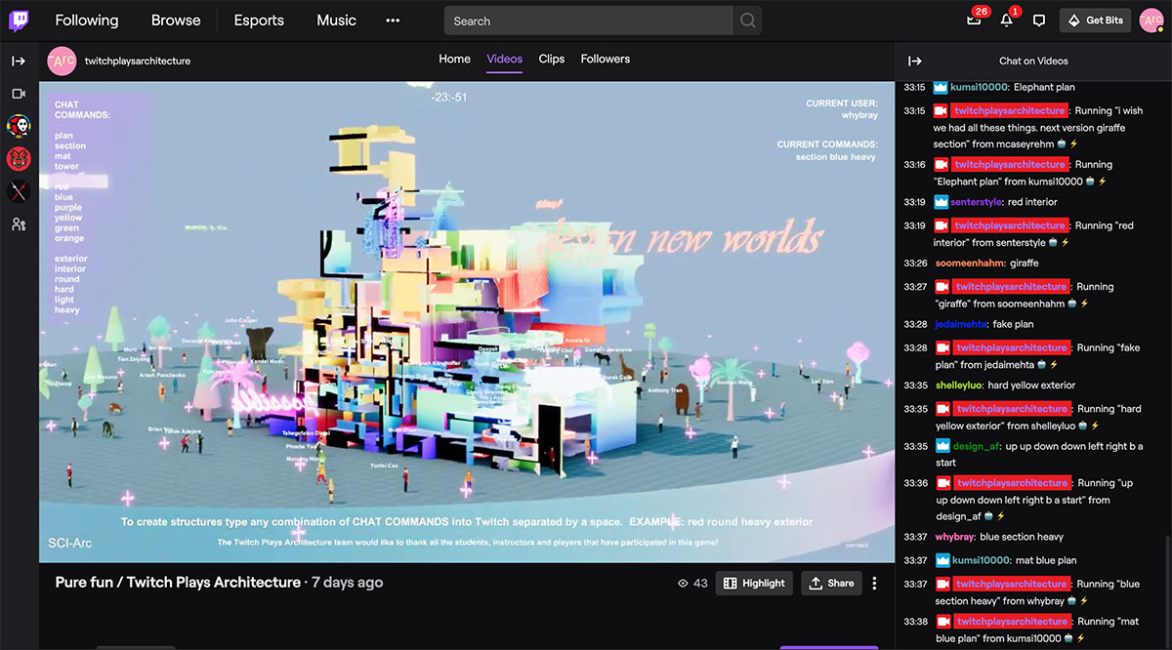Click the Get Bits button
This screenshot has width=1172, height=650.
pyautogui.click(x=1095, y=20)
